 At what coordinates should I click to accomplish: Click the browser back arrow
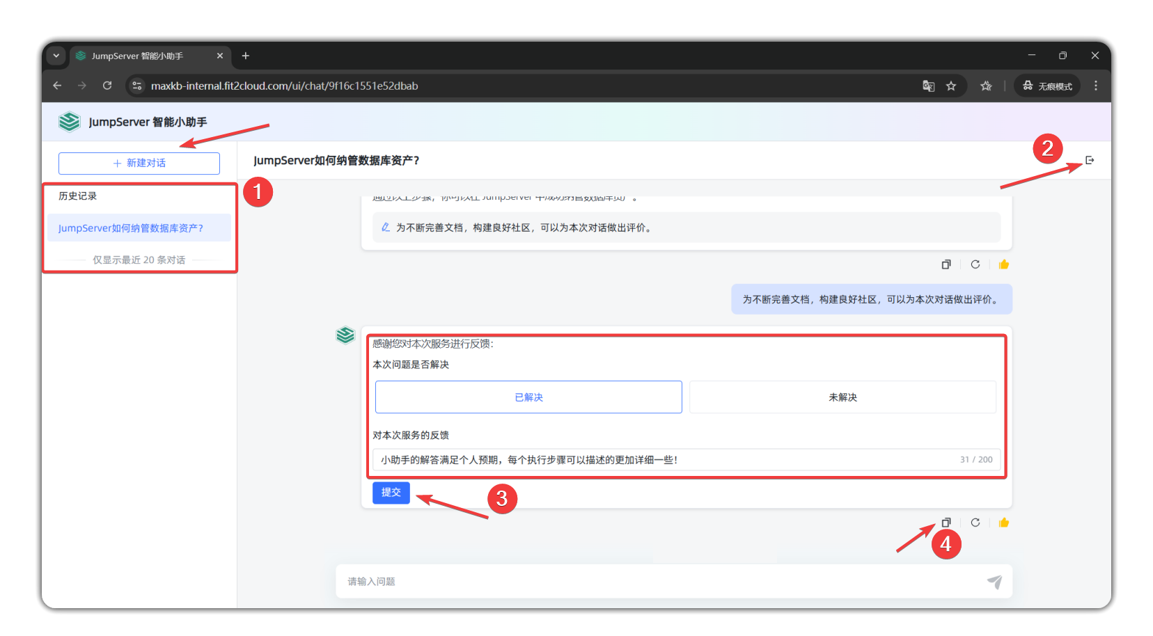point(57,86)
